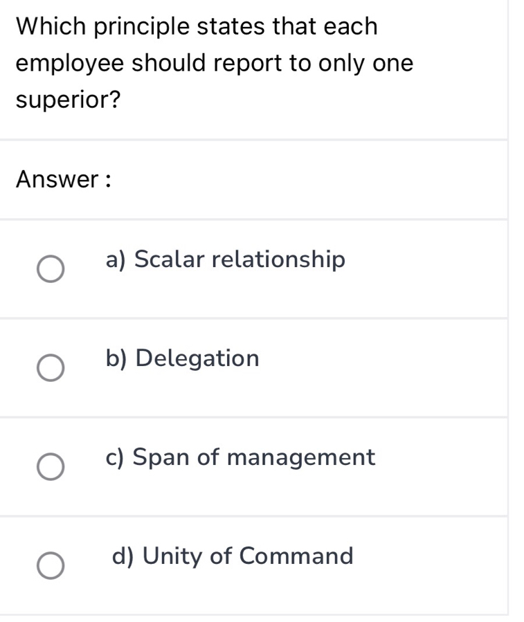The width and height of the screenshot is (524, 622).
Task: Click the row containing option d
Action: pos(256,565)
